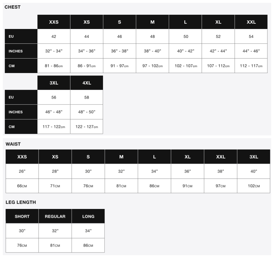Select the 36" waist cell
Screen dimensions: 274x258
pyautogui.click(x=187, y=171)
